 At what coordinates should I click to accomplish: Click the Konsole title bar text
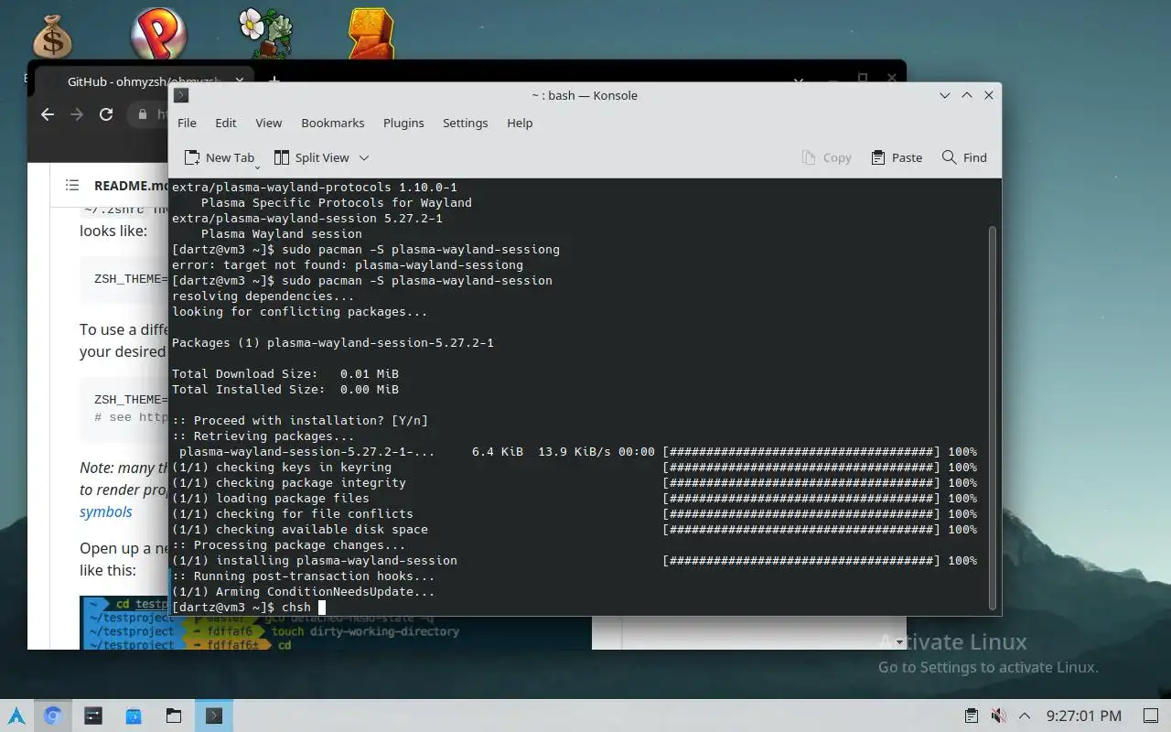(584, 95)
